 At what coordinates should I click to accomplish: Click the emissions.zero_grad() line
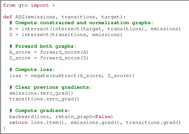(41, 93)
